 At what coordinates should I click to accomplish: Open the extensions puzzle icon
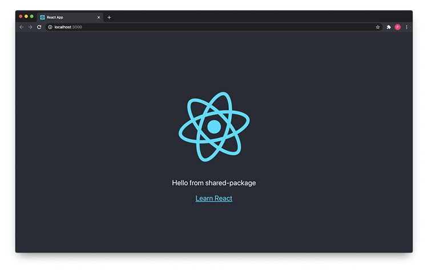click(389, 27)
